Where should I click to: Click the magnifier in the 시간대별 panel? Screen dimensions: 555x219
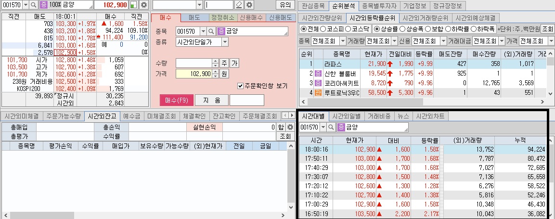[x=331, y=127]
